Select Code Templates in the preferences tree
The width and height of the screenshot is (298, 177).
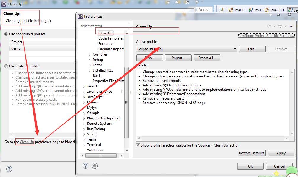click(111, 38)
